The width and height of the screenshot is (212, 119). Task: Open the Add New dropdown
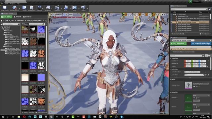tap(7, 17)
